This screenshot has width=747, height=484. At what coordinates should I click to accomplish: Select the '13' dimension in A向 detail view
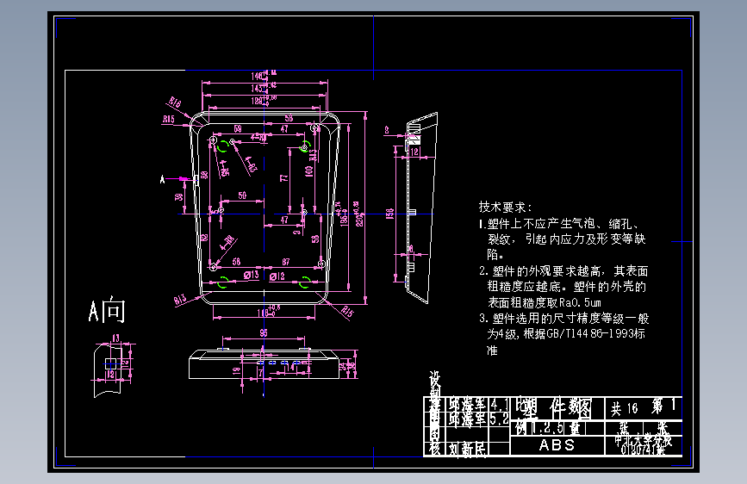click(x=115, y=338)
